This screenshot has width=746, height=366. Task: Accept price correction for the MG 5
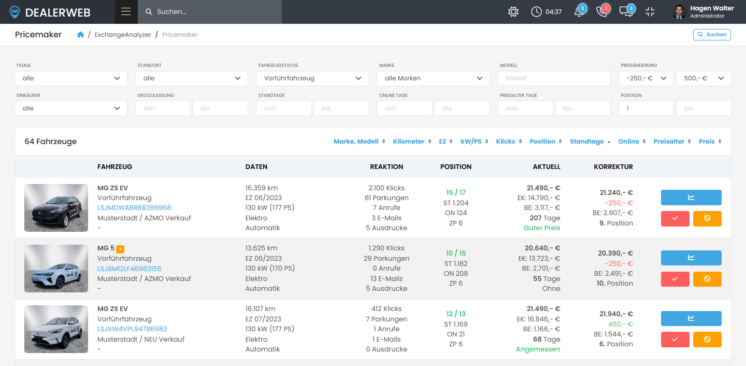tap(675, 279)
